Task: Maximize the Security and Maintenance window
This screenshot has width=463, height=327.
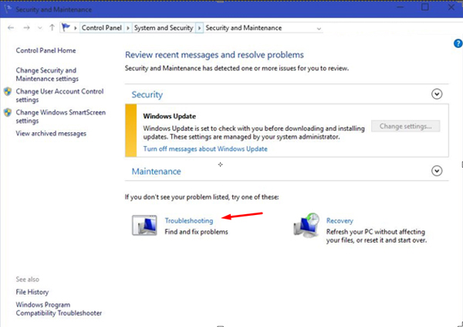Action: click(x=425, y=7)
